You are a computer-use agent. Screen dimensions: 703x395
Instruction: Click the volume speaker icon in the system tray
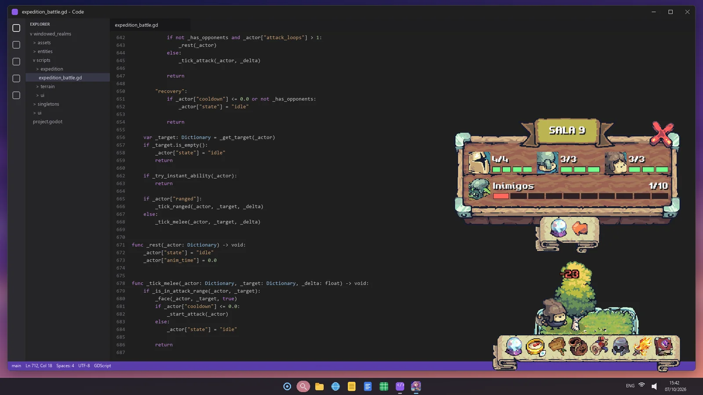[x=654, y=386]
